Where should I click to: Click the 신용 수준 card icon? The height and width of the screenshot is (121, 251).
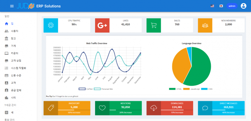tap(7, 75)
